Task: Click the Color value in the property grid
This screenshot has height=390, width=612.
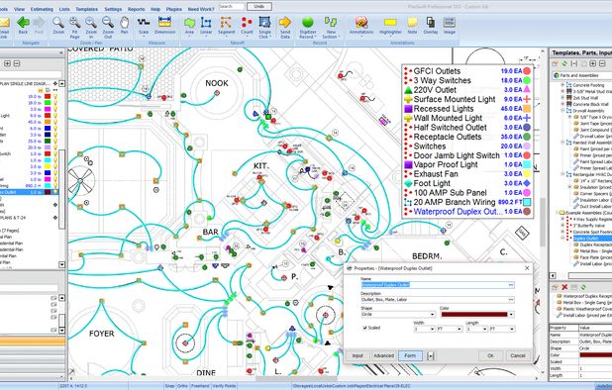Action: click(x=595, y=355)
